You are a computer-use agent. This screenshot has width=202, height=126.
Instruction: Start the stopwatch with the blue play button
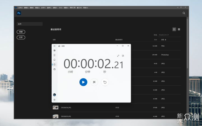[x=83, y=82]
